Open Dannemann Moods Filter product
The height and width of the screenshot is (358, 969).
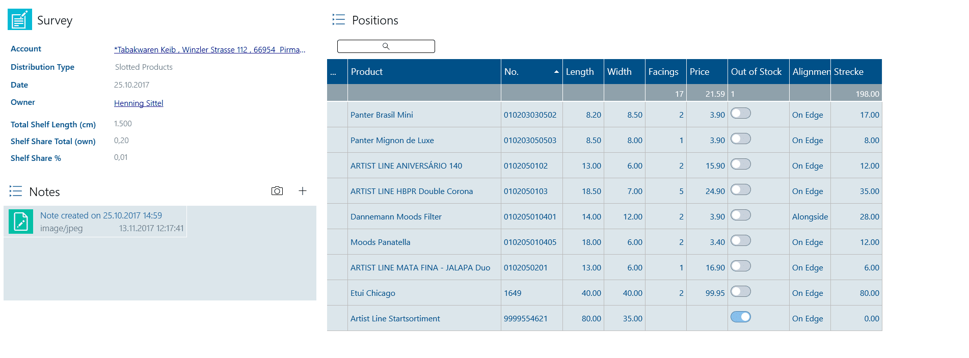(396, 216)
